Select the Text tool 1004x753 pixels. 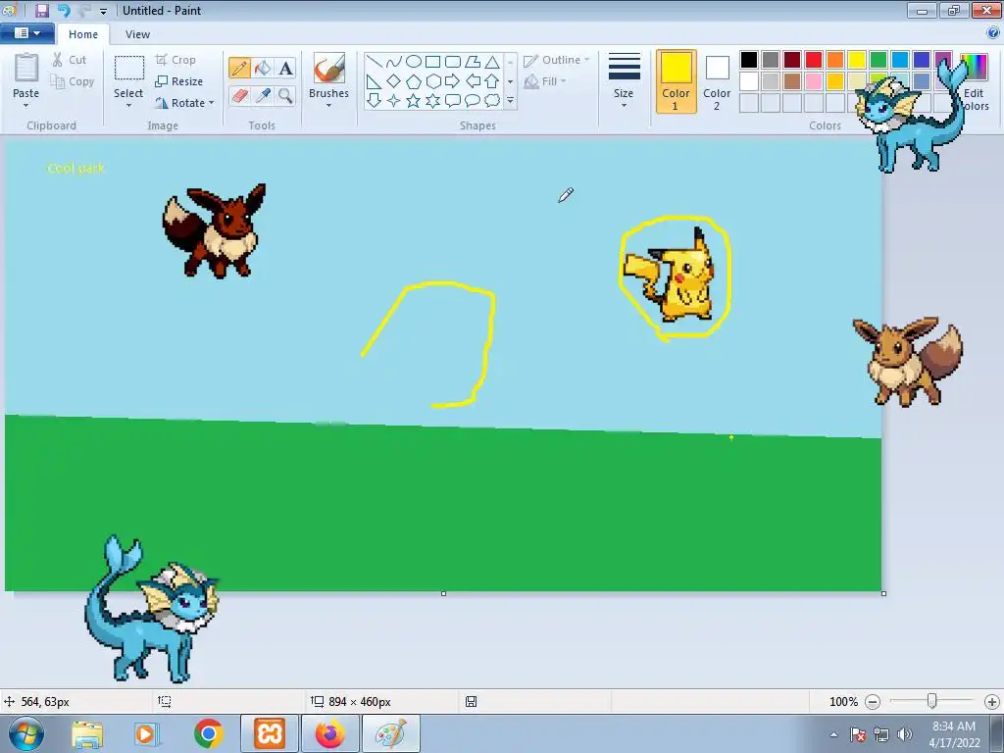[285, 68]
